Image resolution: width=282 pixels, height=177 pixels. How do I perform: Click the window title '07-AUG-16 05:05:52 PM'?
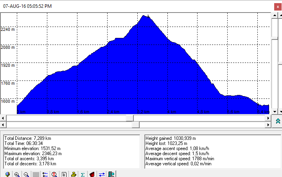pyautogui.click(x=27, y=6)
